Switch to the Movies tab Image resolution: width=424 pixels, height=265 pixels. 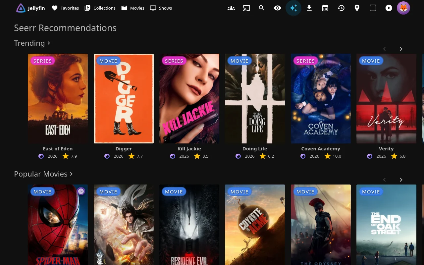133,8
